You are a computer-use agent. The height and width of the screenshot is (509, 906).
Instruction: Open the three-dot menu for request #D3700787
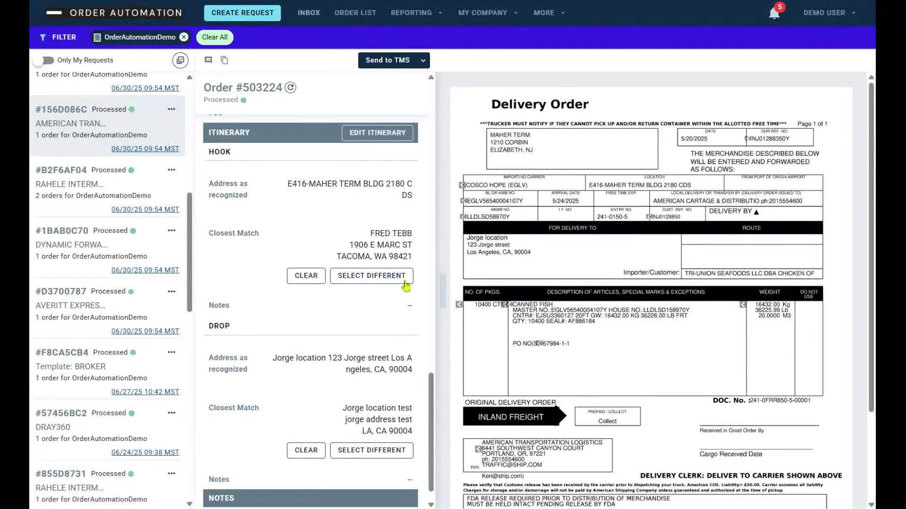tap(171, 291)
